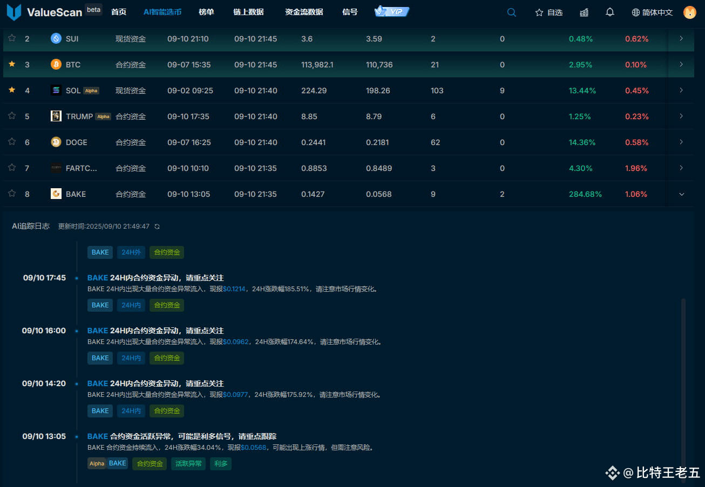
Task: Click the $0.0977 price in log
Action: click(x=235, y=395)
